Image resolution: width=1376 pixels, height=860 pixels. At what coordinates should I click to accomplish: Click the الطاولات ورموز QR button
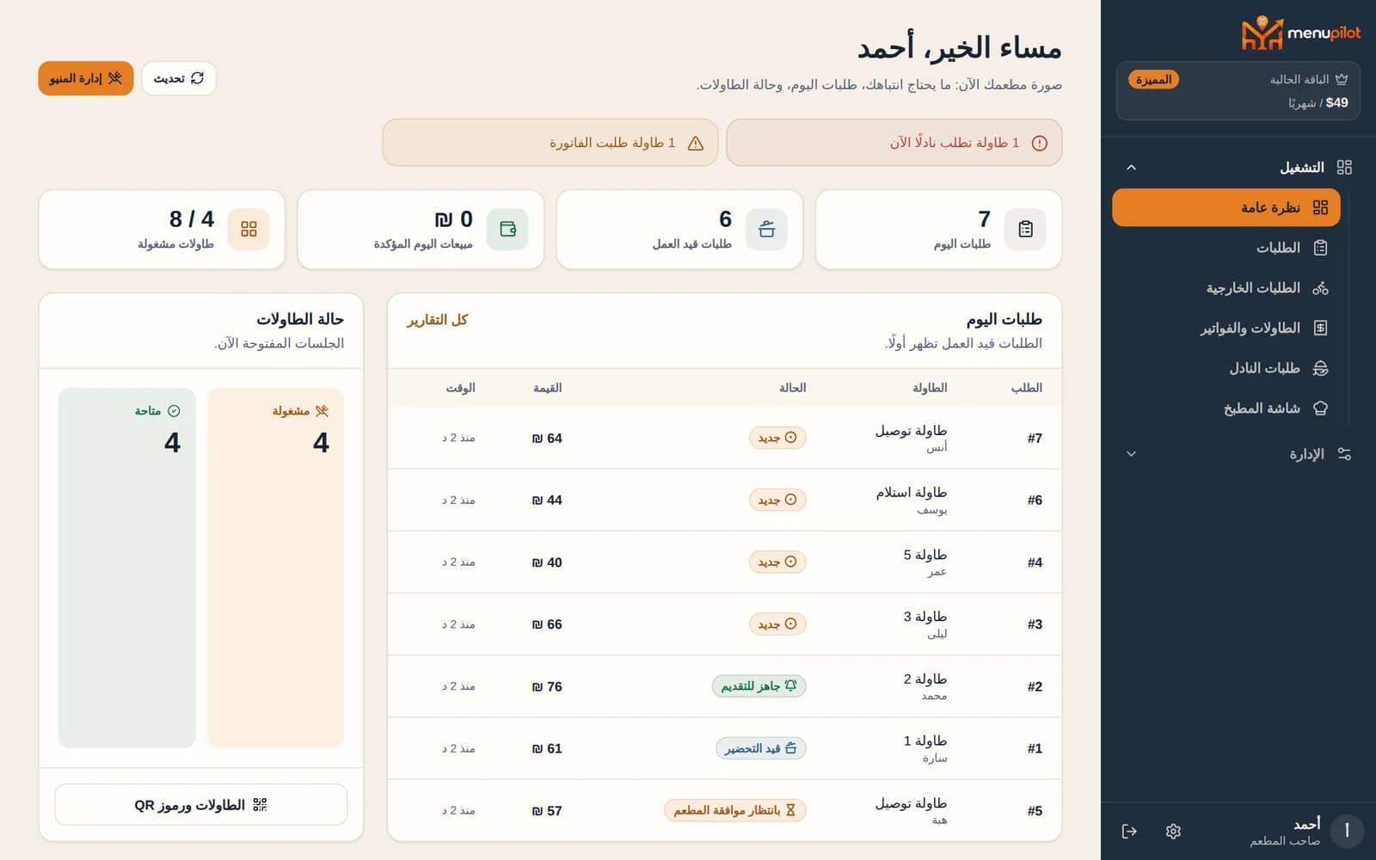[x=201, y=805]
